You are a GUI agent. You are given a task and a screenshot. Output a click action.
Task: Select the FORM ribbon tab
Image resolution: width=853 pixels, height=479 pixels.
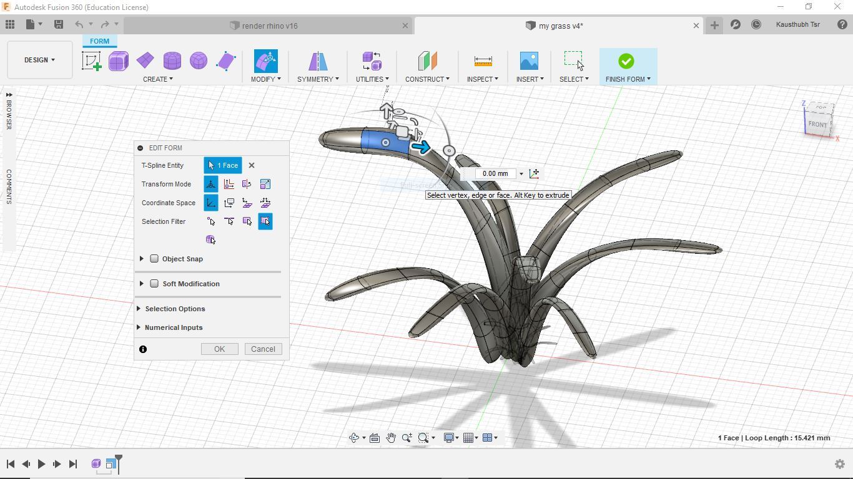click(99, 41)
